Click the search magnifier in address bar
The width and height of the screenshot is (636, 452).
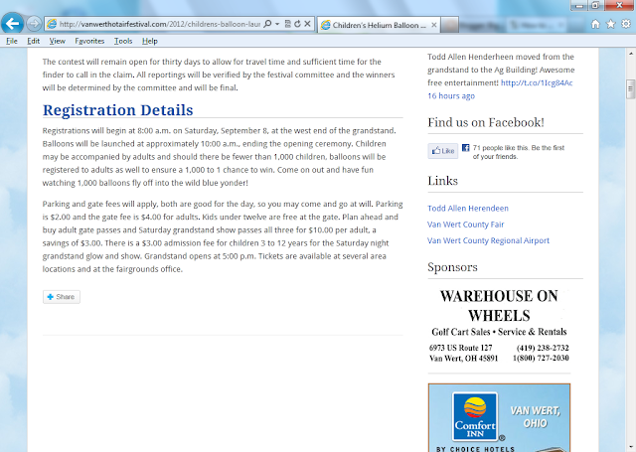click(x=267, y=24)
